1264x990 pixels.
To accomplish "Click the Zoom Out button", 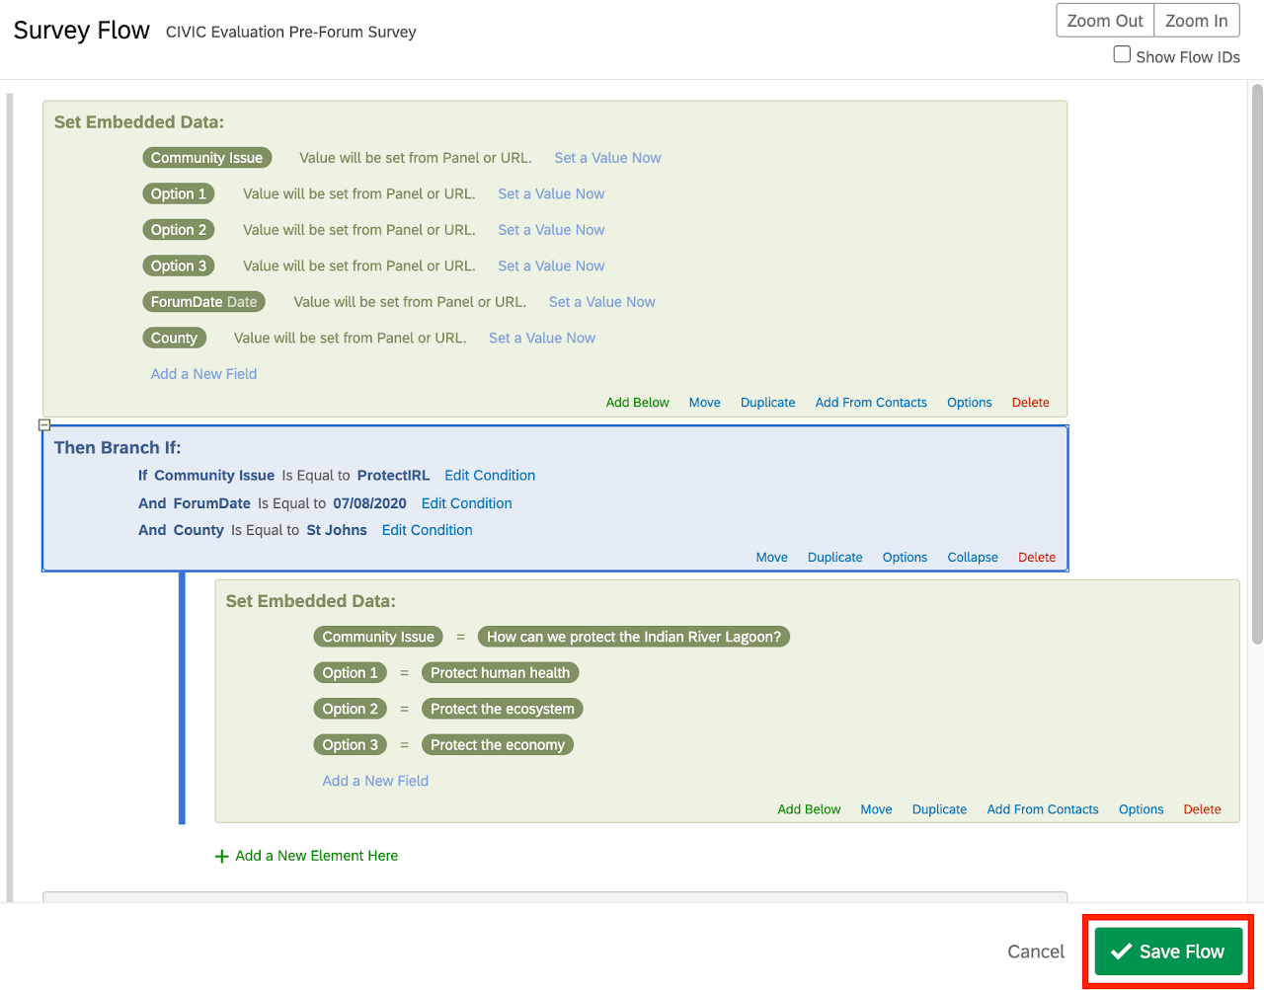I will 1104,21.
